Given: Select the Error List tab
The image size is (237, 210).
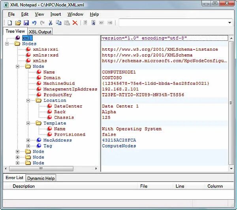Looking at the screenshot, I should (14, 178).
